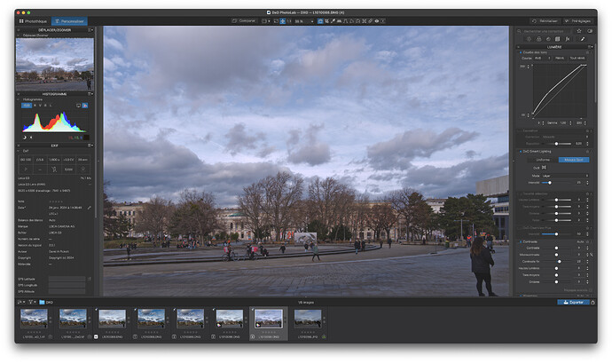Click the Smart Lighting Outil icon
This screenshot has height=363, width=612.
click(x=544, y=167)
